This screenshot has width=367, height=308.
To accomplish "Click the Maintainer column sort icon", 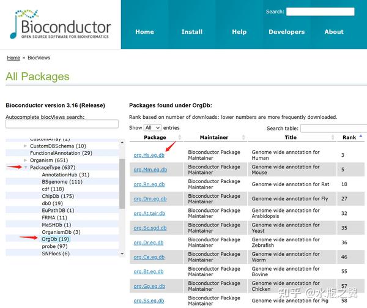I will click(243, 137).
